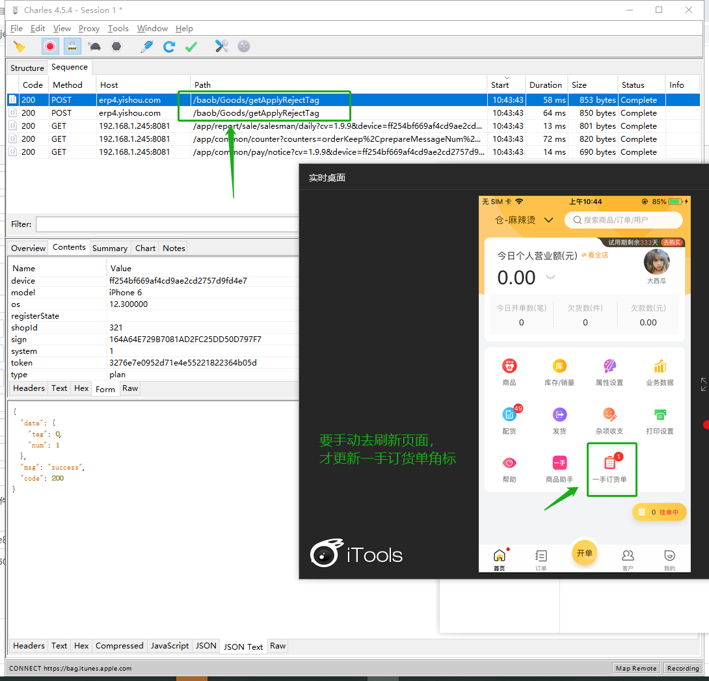Click the pen Compose icon
This screenshot has width=709, height=681.
pyautogui.click(x=147, y=47)
